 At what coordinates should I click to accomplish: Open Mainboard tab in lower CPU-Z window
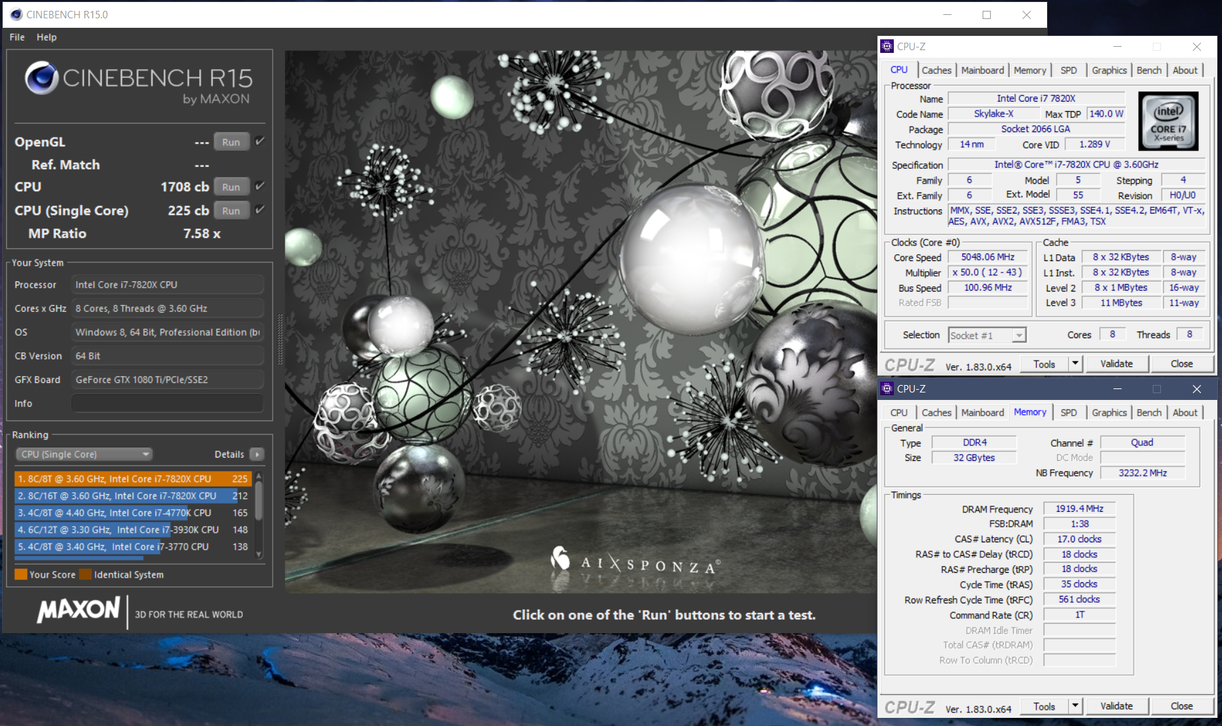click(x=983, y=412)
